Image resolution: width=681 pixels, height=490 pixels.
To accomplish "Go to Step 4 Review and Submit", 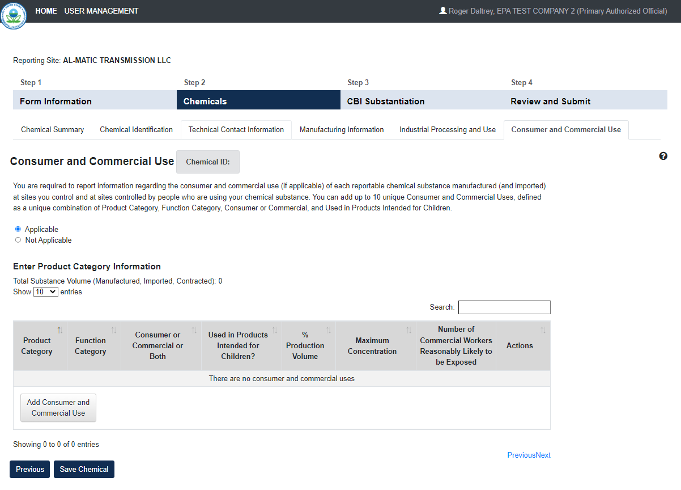I will tap(586, 101).
